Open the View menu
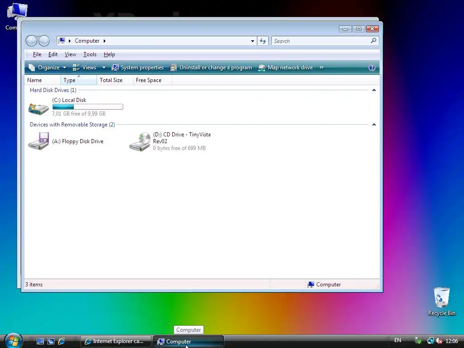 tap(70, 54)
